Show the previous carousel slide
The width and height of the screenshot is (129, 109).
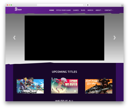click(x=14, y=38)
